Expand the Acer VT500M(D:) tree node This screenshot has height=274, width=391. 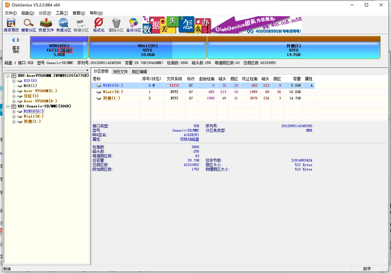click(x=14, y=101)
